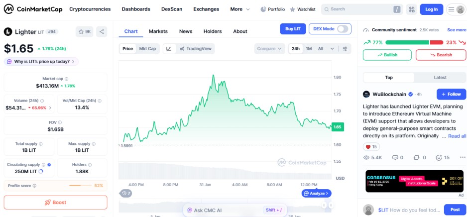The image size is (467, 217).
Task: Open the Portfolio pie icon link
Action: point(272,9)
